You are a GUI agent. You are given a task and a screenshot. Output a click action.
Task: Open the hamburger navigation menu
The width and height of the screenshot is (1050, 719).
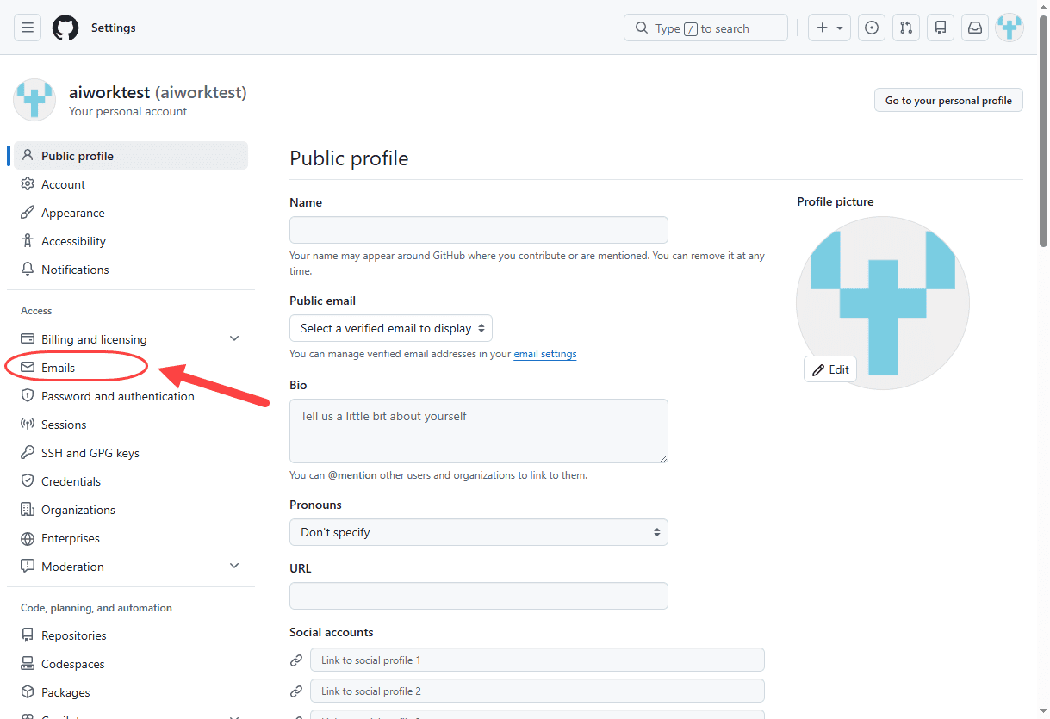[28, 28]
